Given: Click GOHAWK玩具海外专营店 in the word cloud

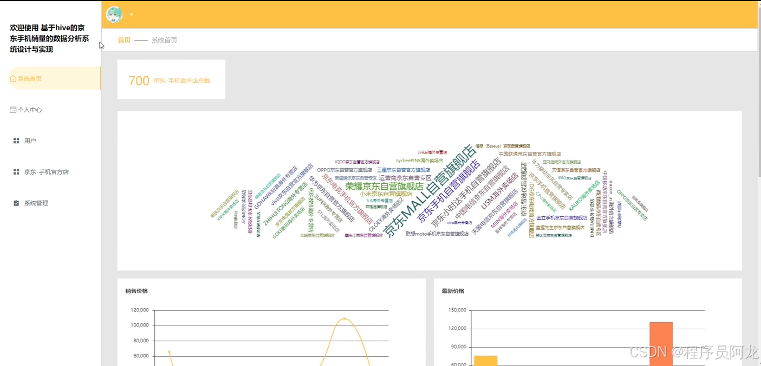Looking at the screenshot, I should coord(276,187).
